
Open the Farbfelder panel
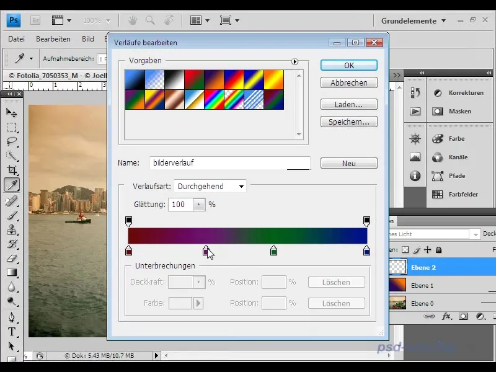click(456, 194)
